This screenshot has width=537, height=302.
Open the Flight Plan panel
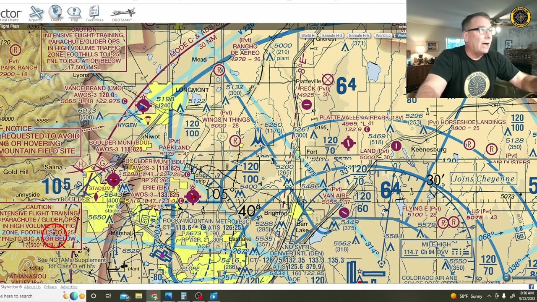[10, 26]
